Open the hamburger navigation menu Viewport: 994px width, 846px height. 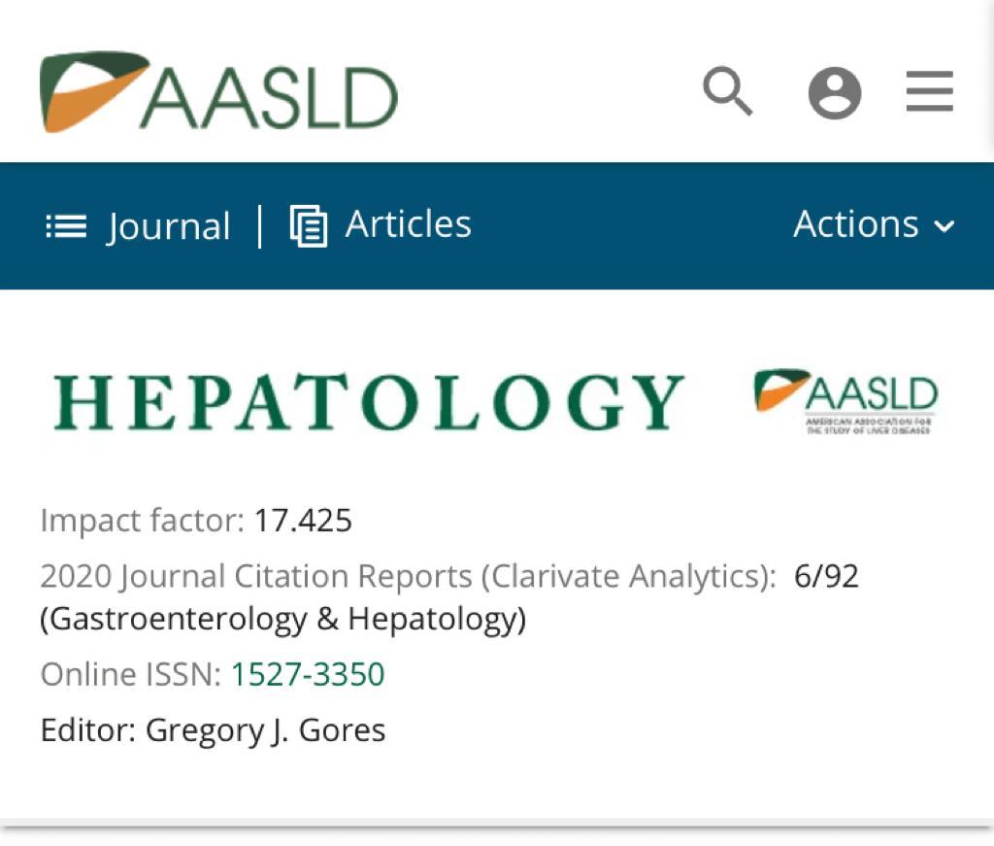click(x=929, y=94)
